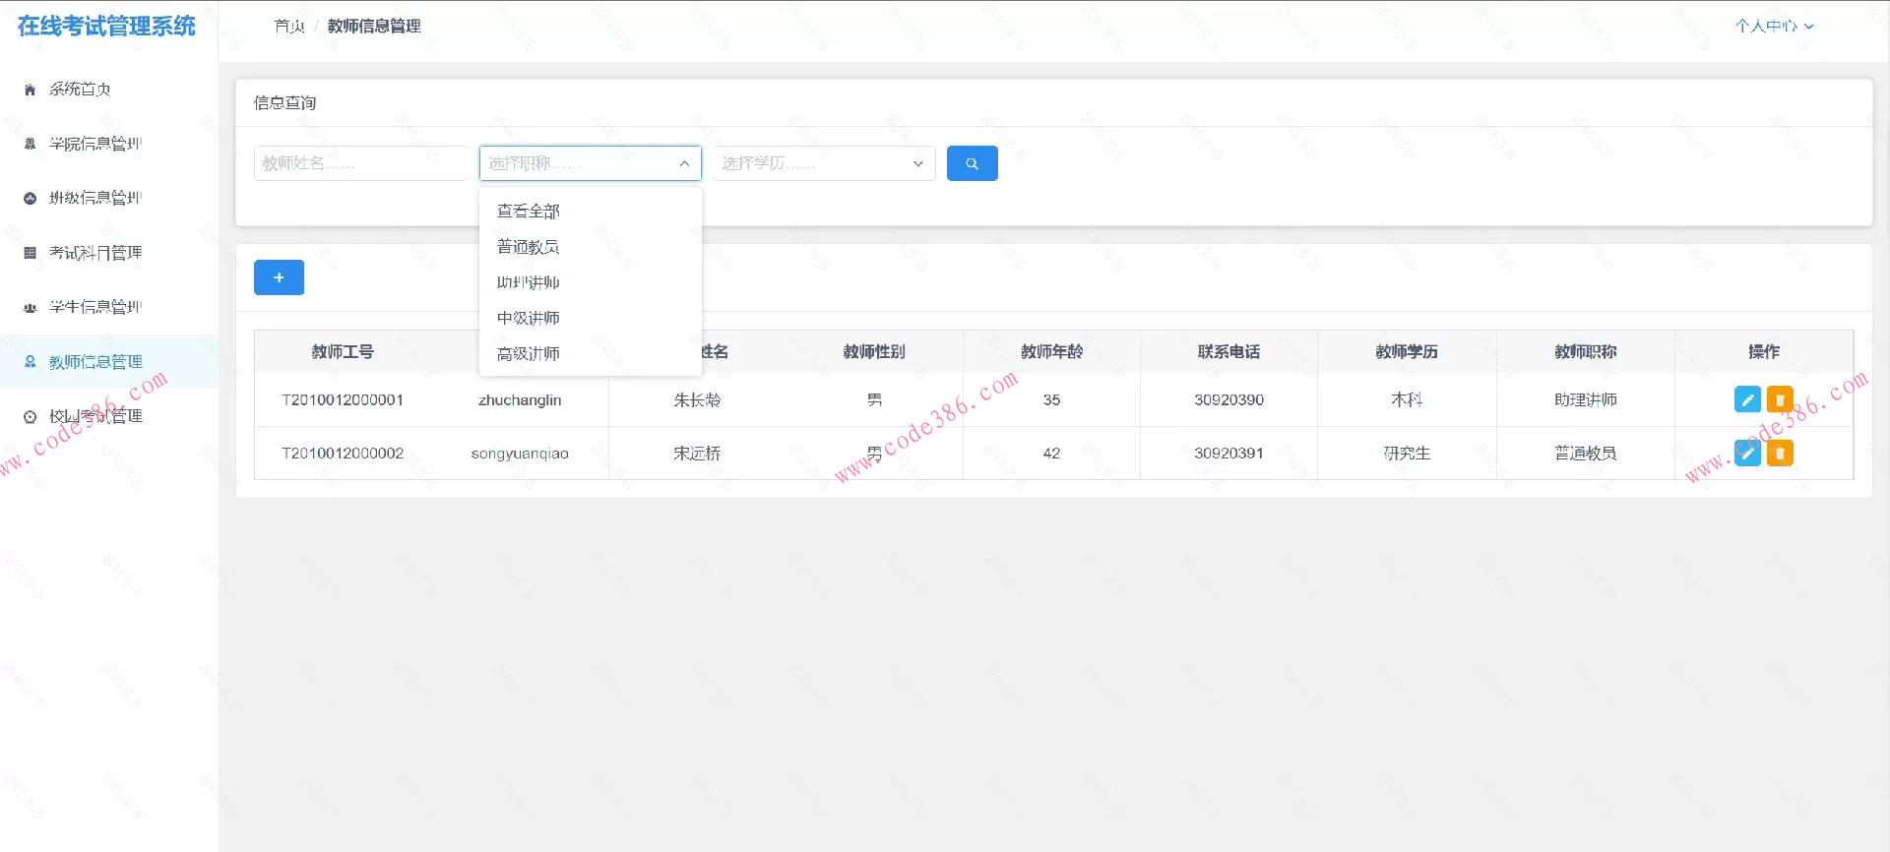Click the 首页 breadcrumb link
This screenshot has width=1890, height=852.
289,27
